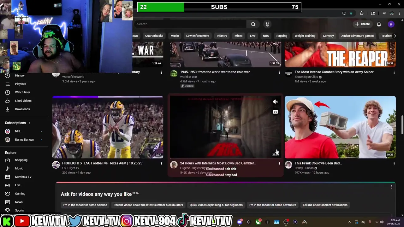The height and width of the screenshot is (227, 404).
Task: Select the Quarterbacks filter chip
Action: click(154, 36)
